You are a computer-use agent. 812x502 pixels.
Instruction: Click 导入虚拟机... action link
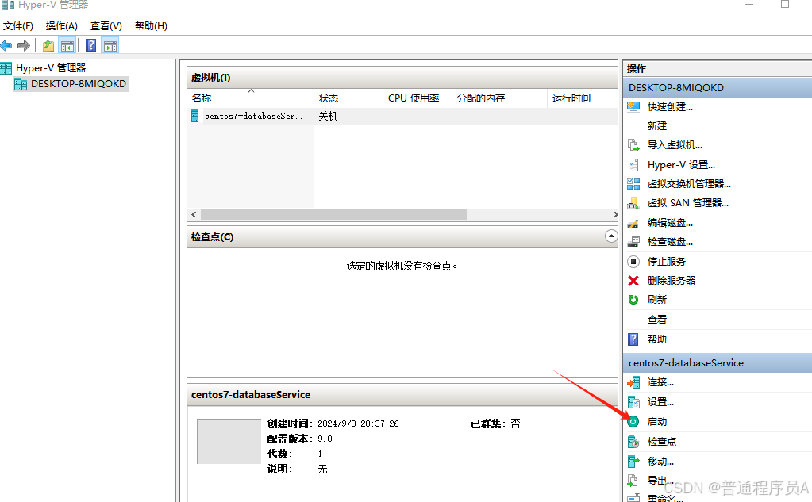675,145
